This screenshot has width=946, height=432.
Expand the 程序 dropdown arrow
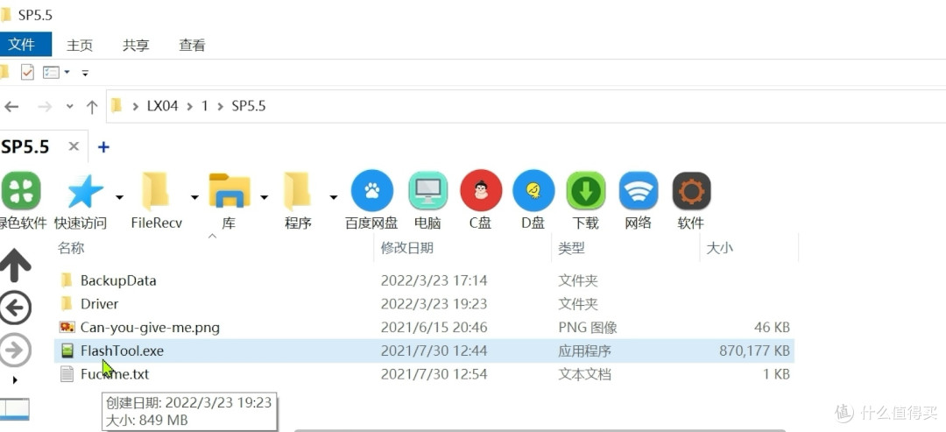click(x=334, y=197)
